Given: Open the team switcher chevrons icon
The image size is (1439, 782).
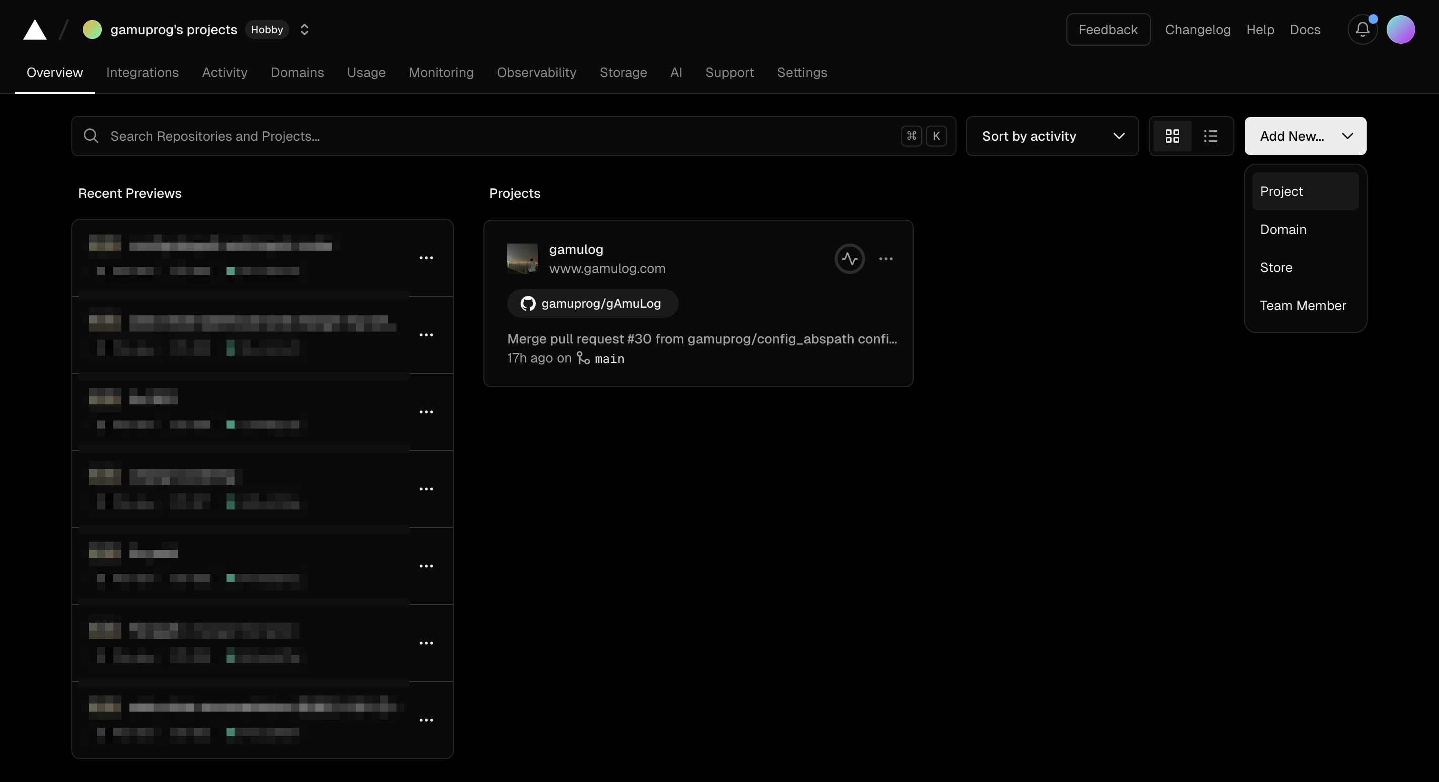Looking at the screenshot, I should coord(305,29).
